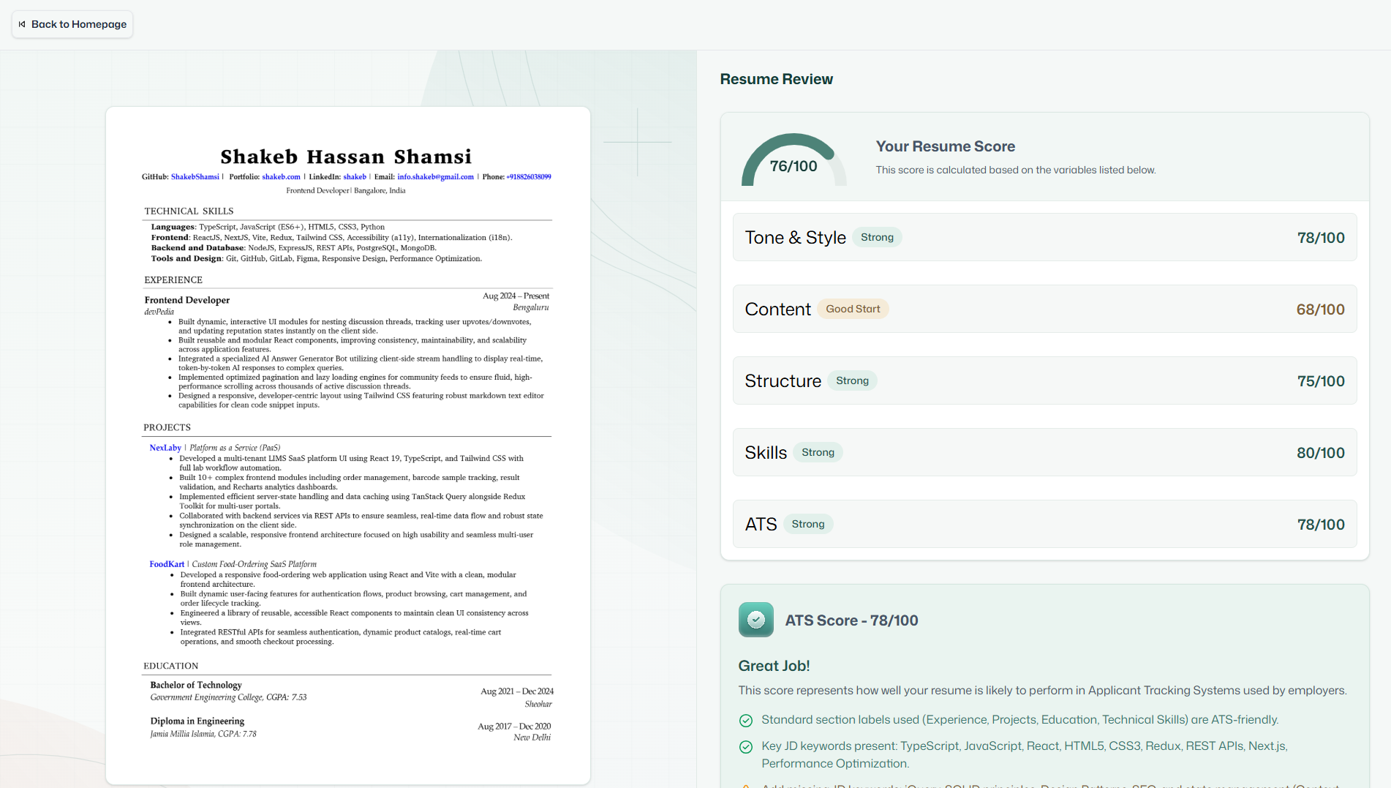
Task: Expand the Skills score row
Action: (x=1044, y=452)
